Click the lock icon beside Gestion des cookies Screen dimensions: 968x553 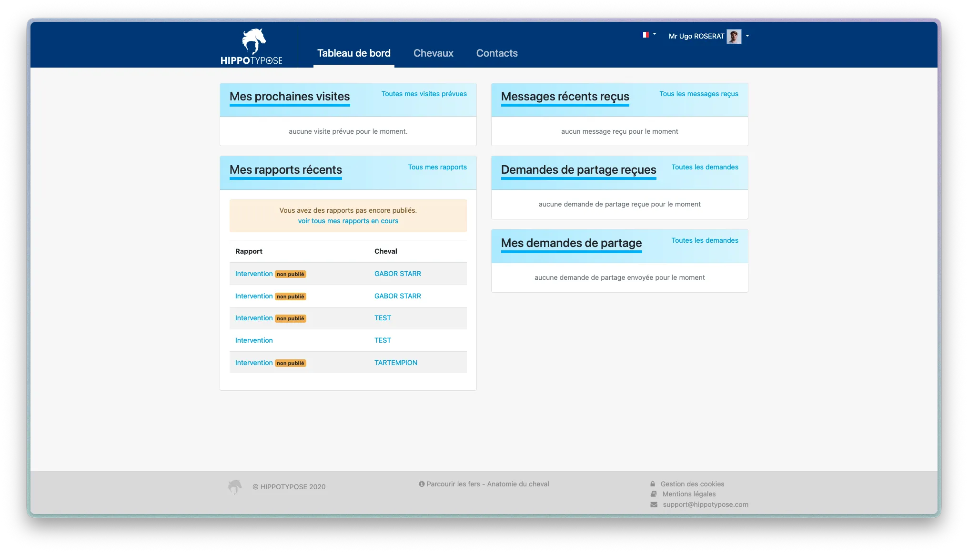[653, 484]
